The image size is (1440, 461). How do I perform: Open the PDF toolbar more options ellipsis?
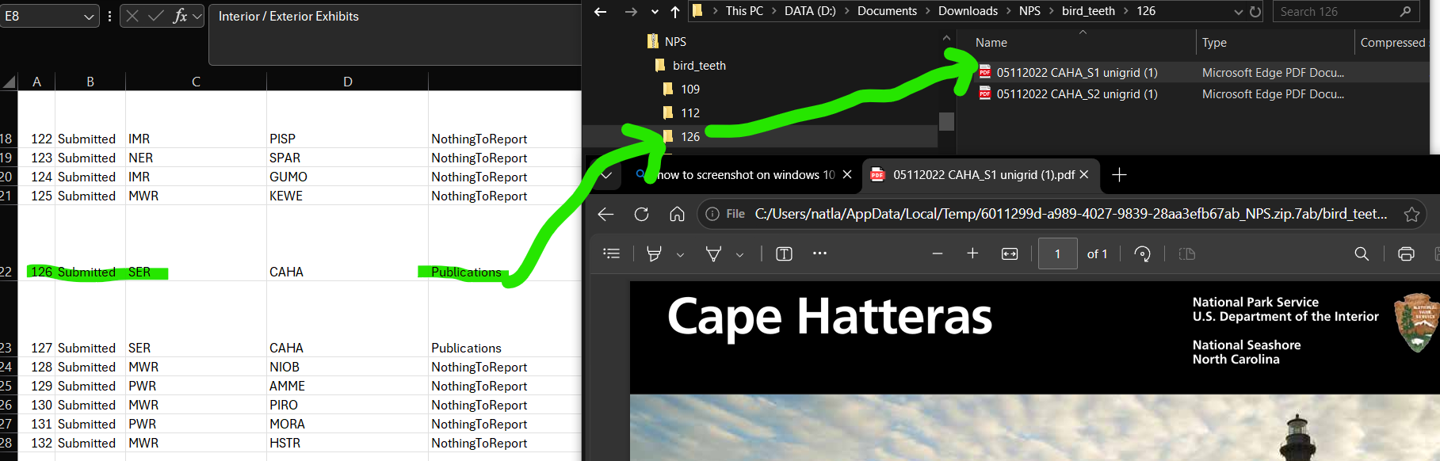819,253
